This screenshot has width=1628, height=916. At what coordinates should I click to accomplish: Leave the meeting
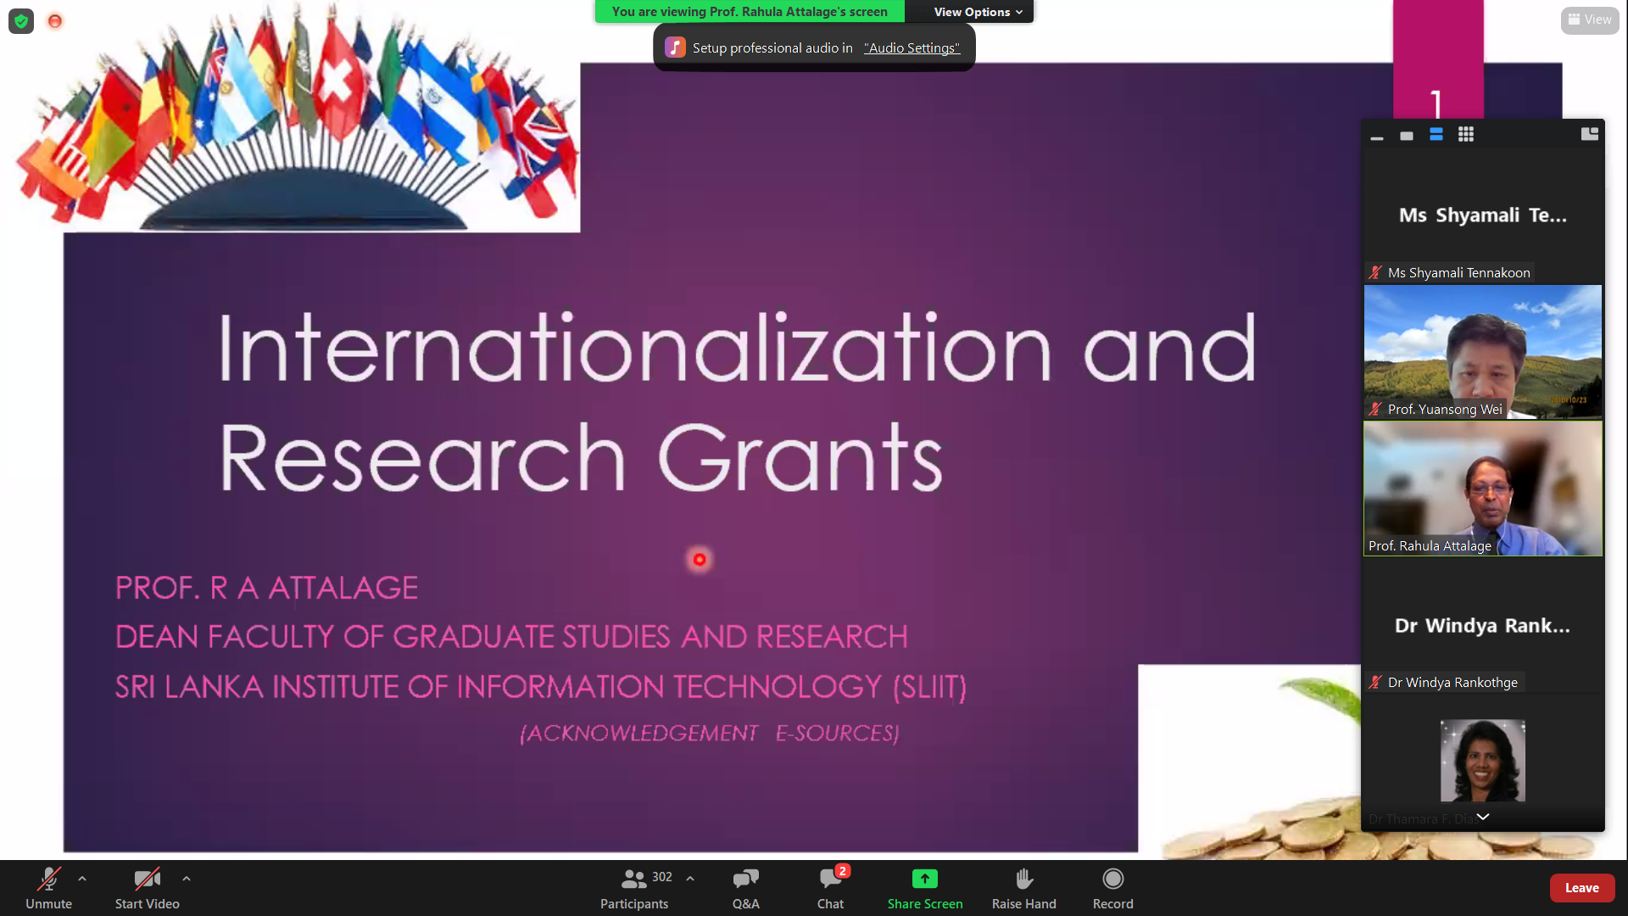(x=1581, y=888)
